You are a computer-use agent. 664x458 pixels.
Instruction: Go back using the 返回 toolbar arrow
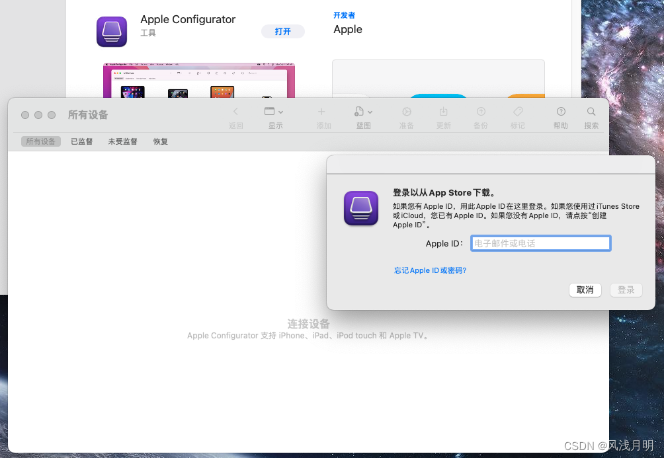click(236, 112)
